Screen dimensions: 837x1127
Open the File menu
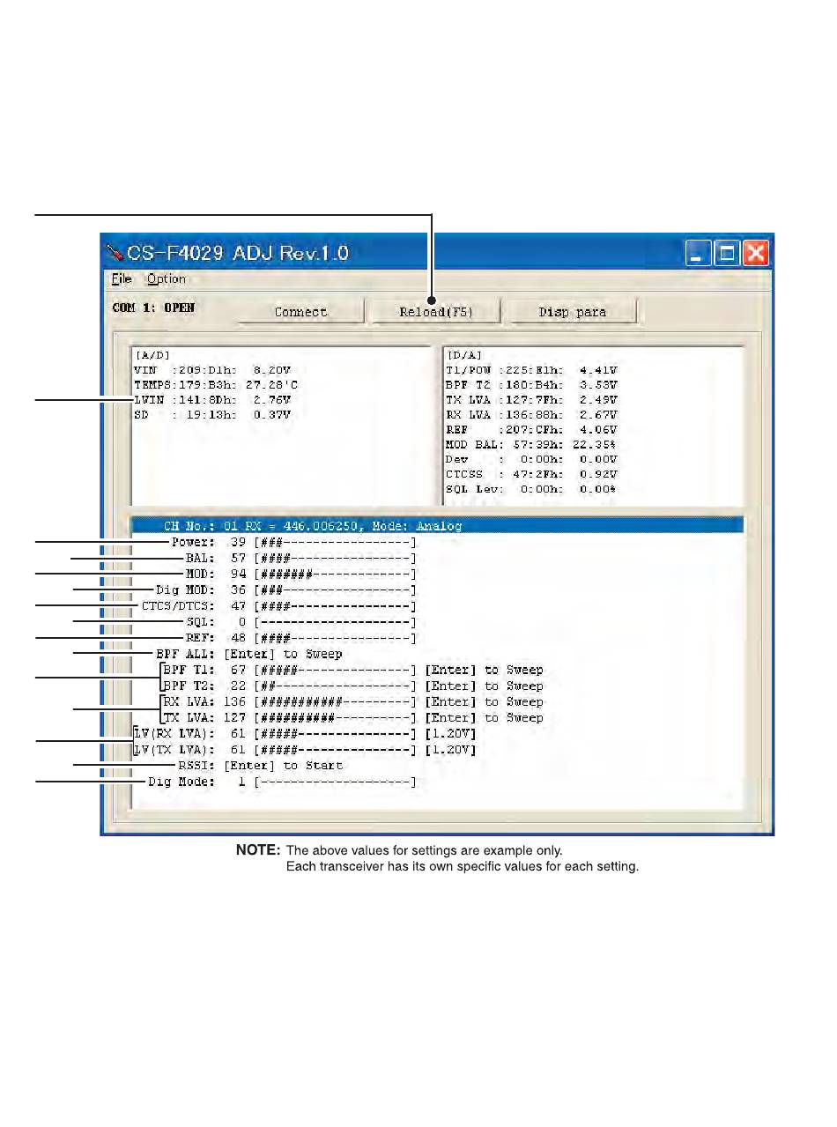point(122,278)
